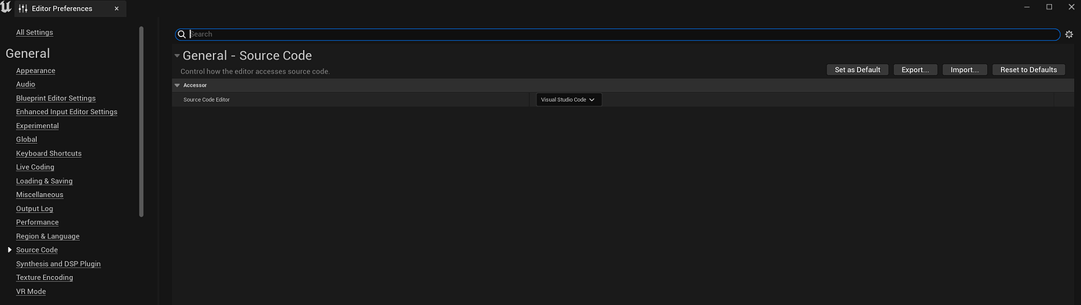Image resolution: width=1081 pixels, height=305 pixels.
Task: Maximize the Editor Preferences window
Action: 1049,7
